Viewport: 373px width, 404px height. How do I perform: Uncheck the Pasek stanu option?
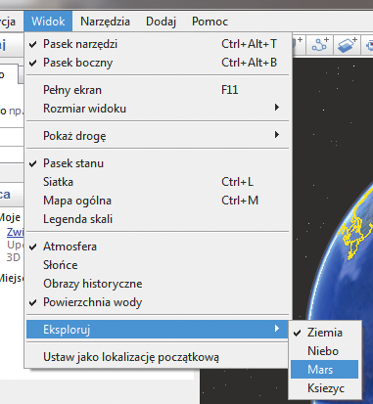pyautogui.click(x=158, y=163)
